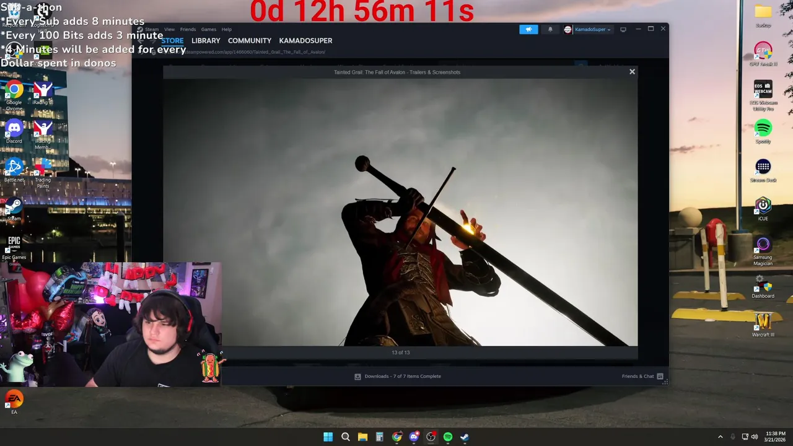
Task: Open the Discord desktop shortcut
Action: coord(14,132)
